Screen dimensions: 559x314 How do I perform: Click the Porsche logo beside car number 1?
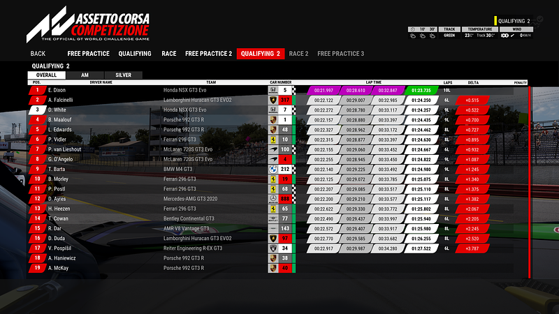273,120
